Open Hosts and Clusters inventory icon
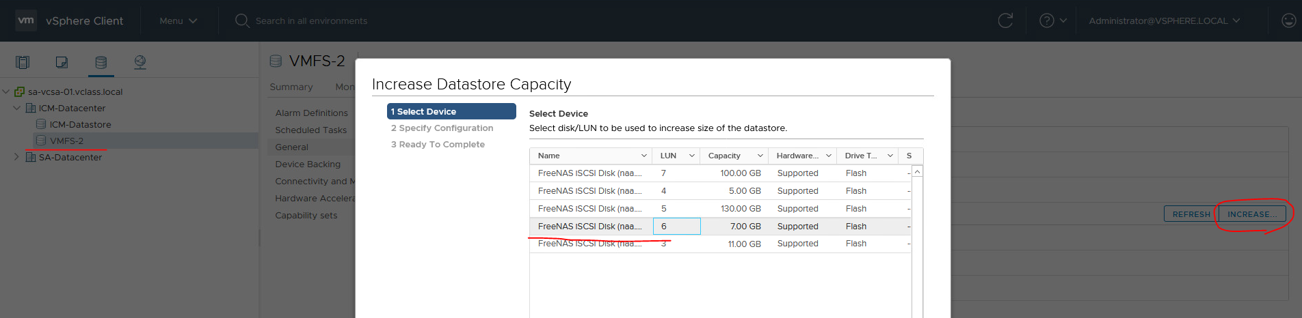Viewport: 1302px width, 318px height. coord(23,63)
